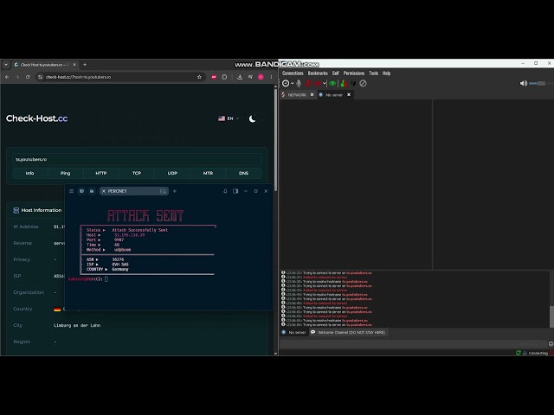Click the ts.youtubers.ro host input field
Screen dimensions: 554x415
click(x=137, y=159)
